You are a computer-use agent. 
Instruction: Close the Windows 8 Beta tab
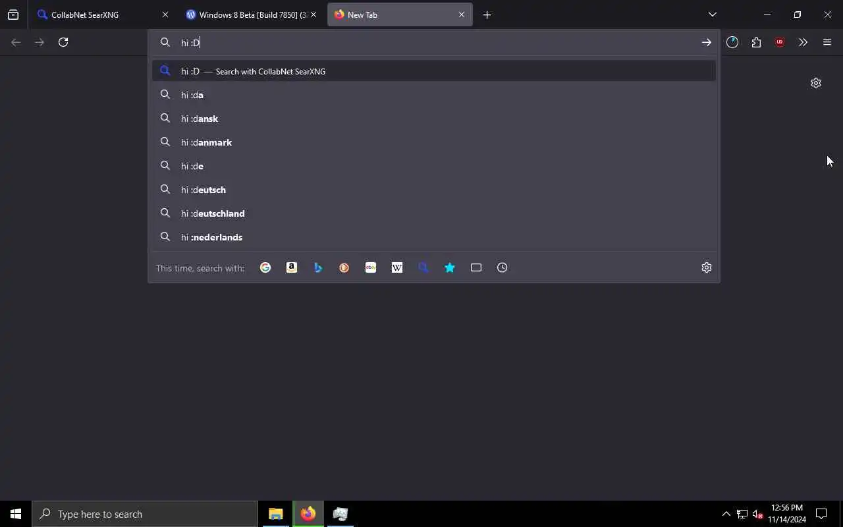(313, 14)
